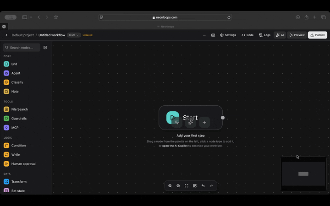Image resolution: width=330 pixels, height=206 pixels.
Task: Click the LOGIC section header
Action: pos(8,138)
